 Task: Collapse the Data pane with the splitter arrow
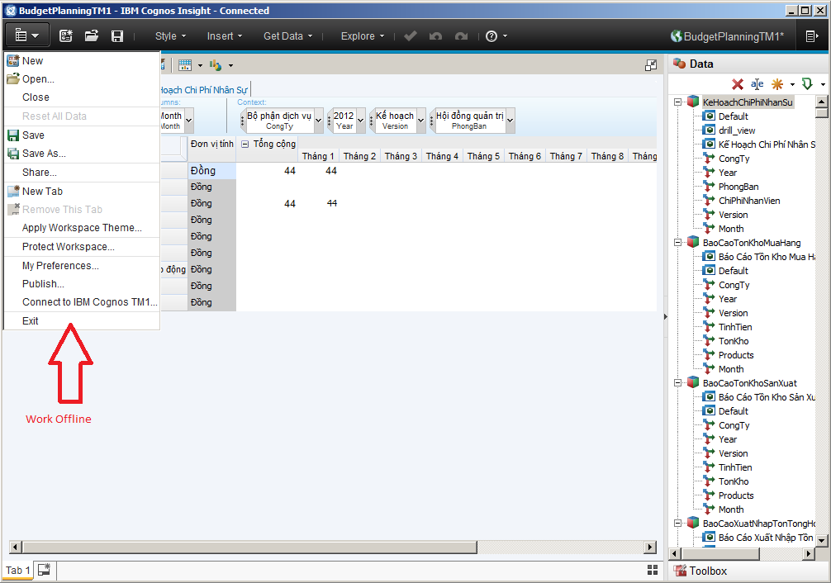[x=665, y=316]
